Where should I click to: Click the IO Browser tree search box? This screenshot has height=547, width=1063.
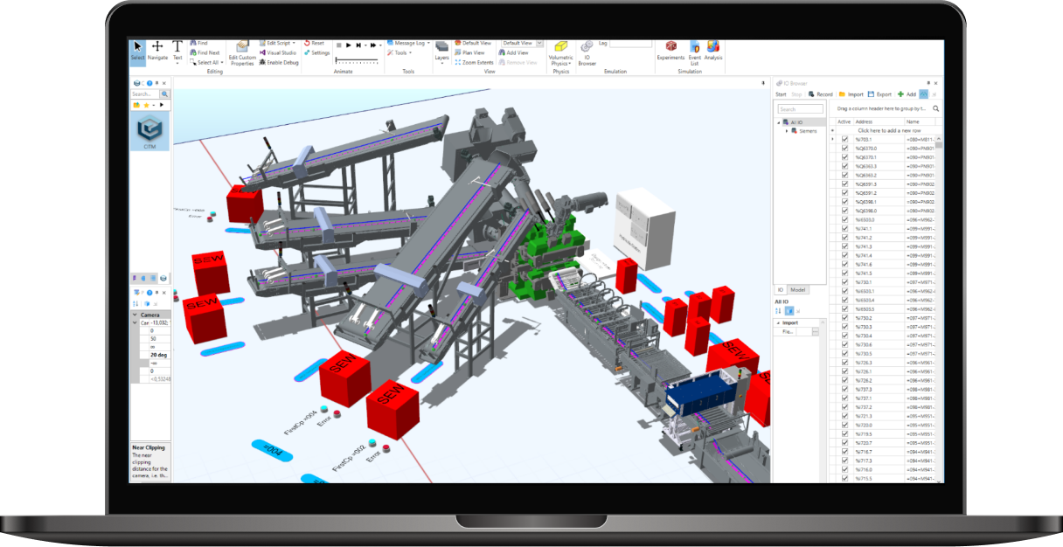click(800, 109)
